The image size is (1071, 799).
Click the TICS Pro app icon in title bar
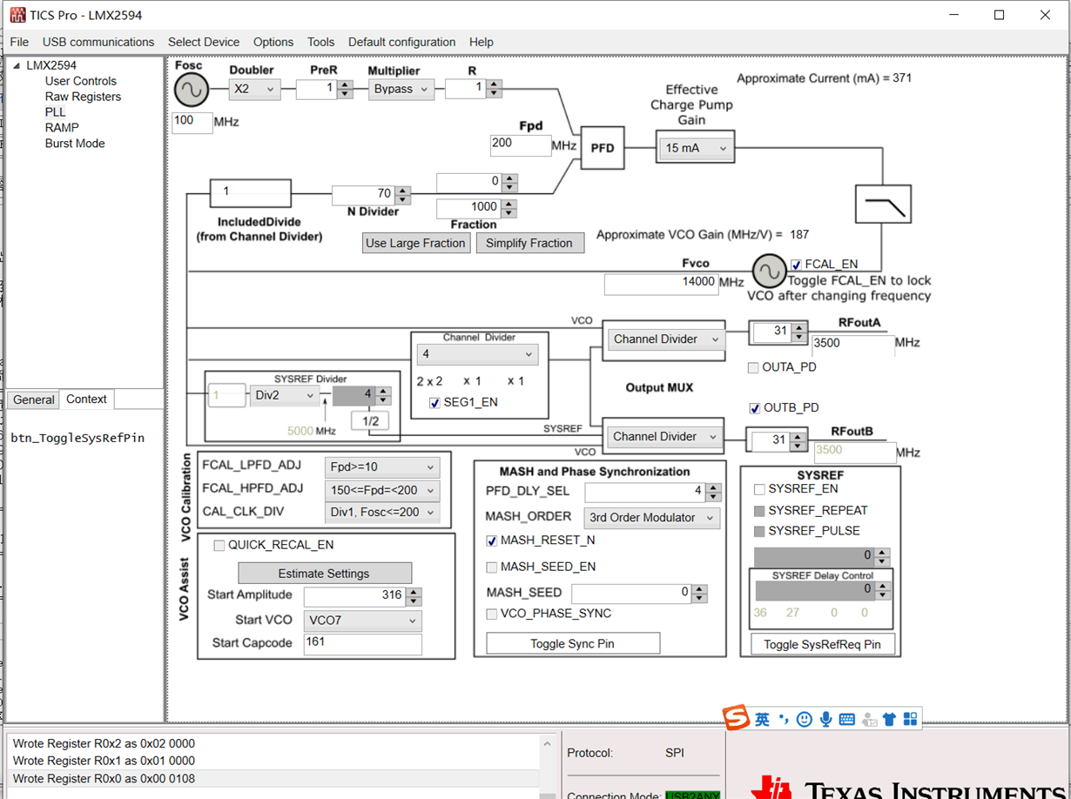(17, 15)
